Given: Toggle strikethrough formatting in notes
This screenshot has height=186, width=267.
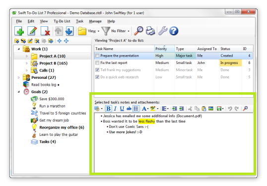Looking at the screenshot, I should 129,109.
